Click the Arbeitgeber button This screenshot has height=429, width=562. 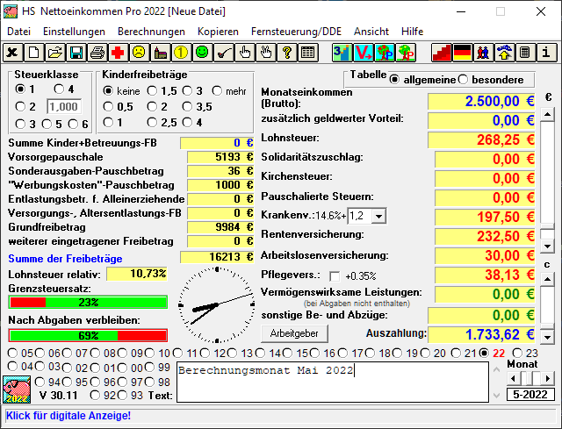pyautogui.click(x=294, y=333)
